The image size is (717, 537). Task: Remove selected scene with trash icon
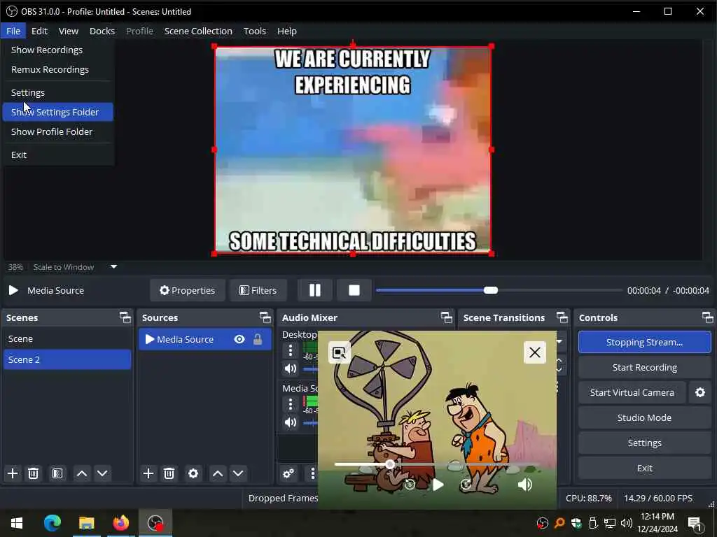33,473
